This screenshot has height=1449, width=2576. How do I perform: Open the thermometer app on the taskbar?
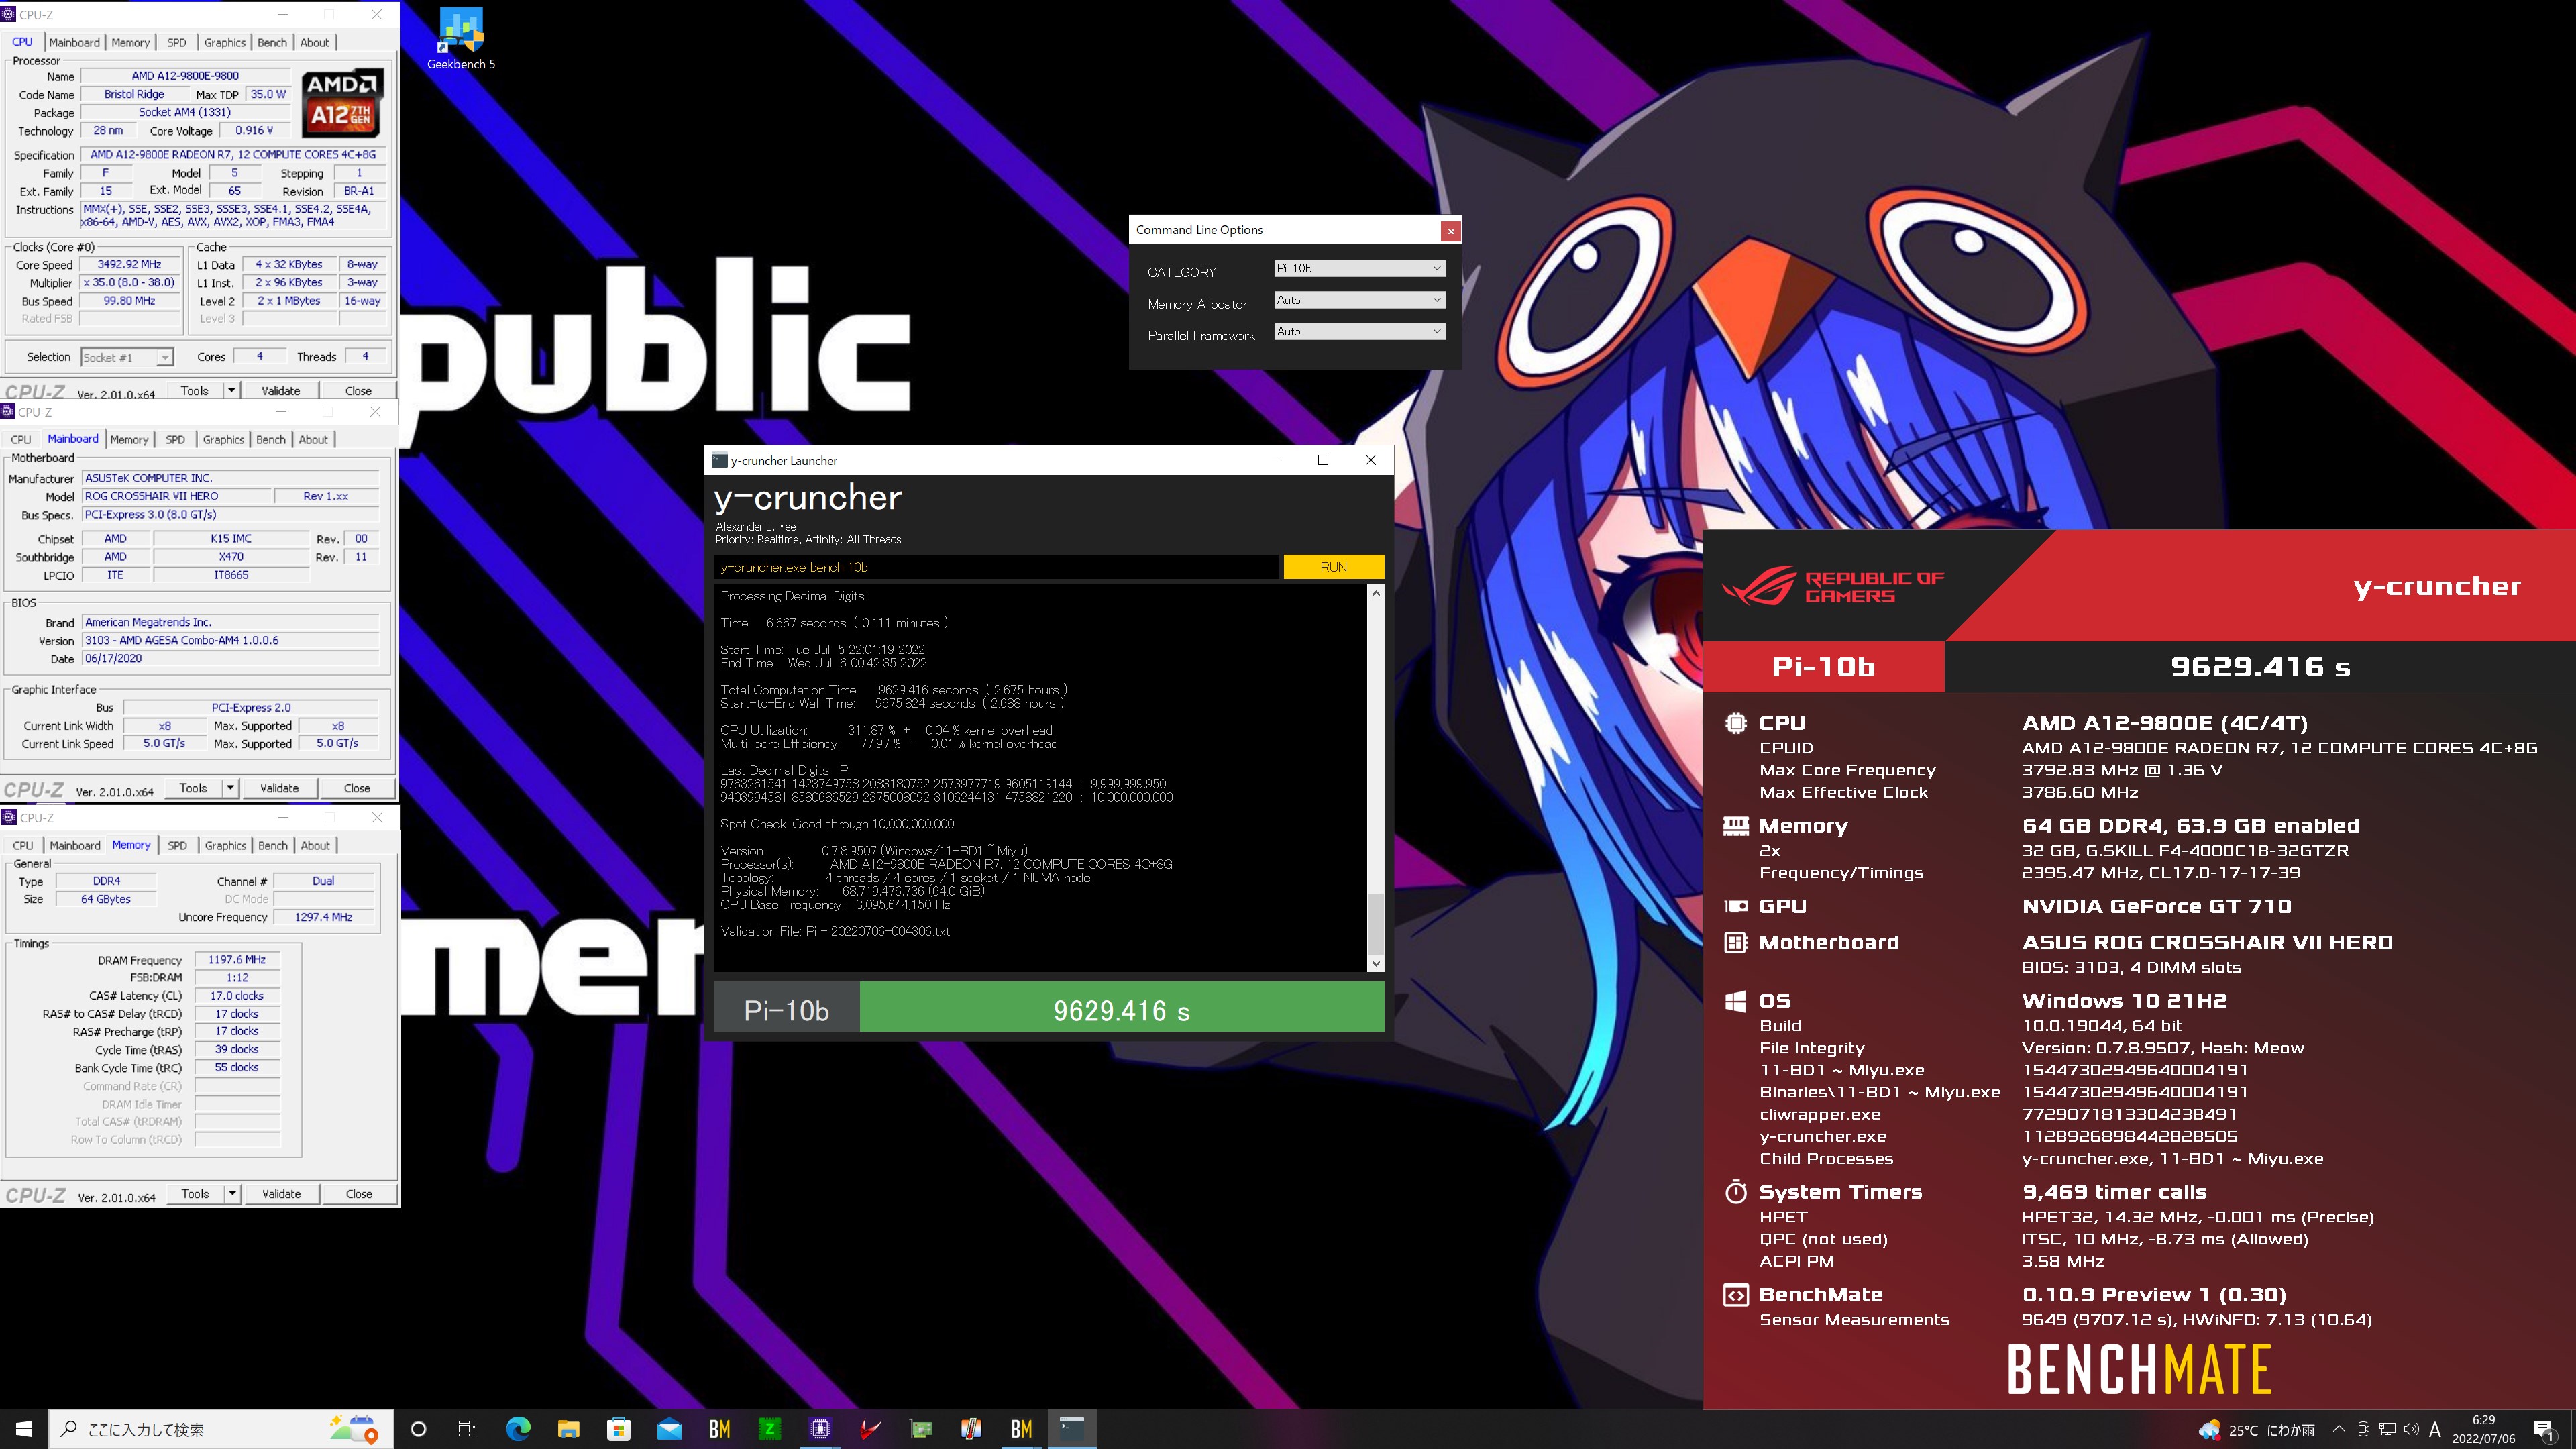pyautogui.click(x=971, y=1429)
